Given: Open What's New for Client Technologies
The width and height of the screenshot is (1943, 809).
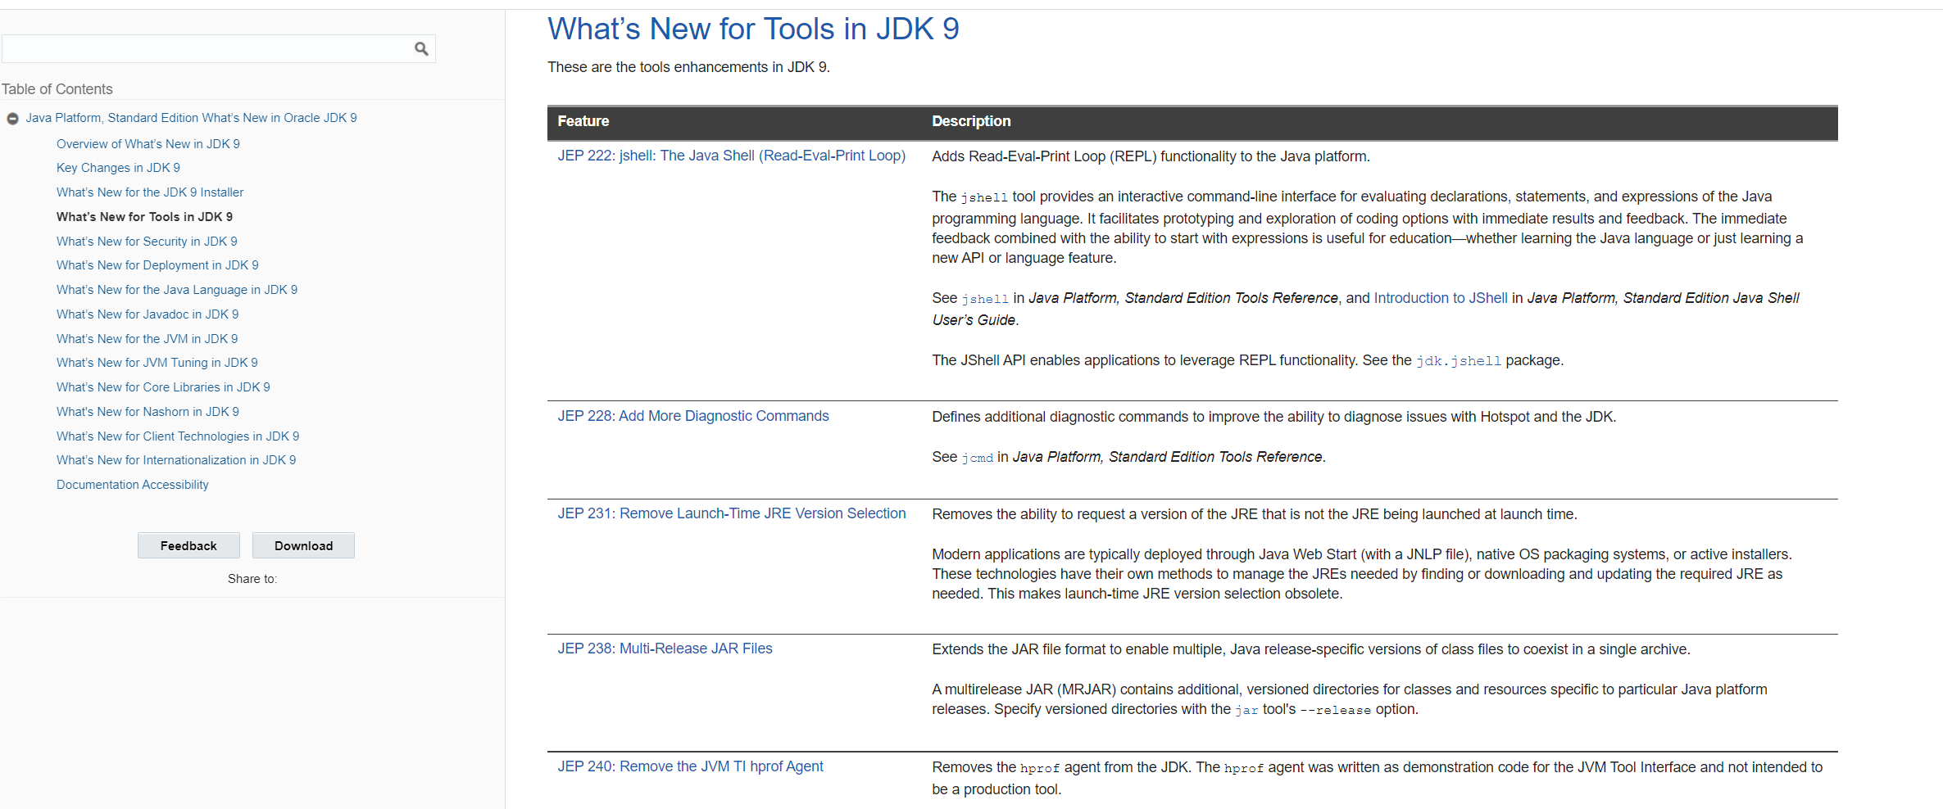Looking at the screenshot, I should [178, 436].
